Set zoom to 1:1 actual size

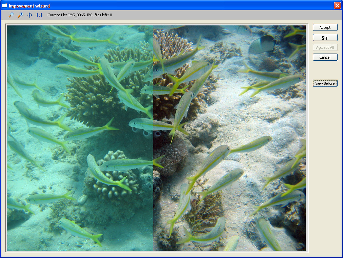click(x=39, y=15)
